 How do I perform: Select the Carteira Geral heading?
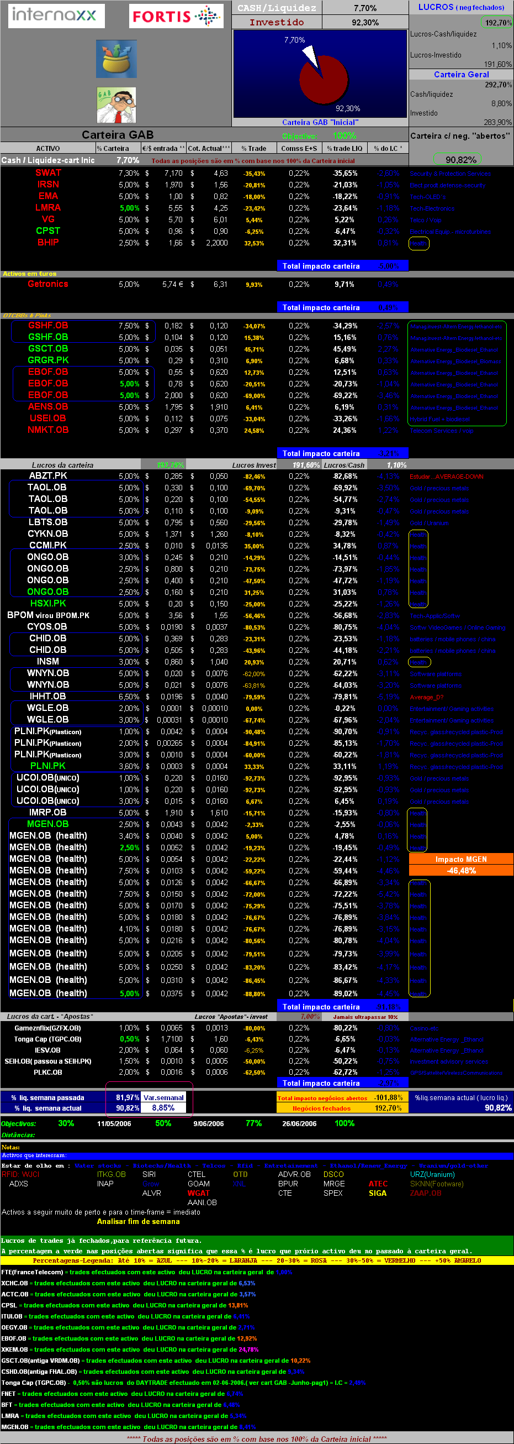click(x=462, y=75)
